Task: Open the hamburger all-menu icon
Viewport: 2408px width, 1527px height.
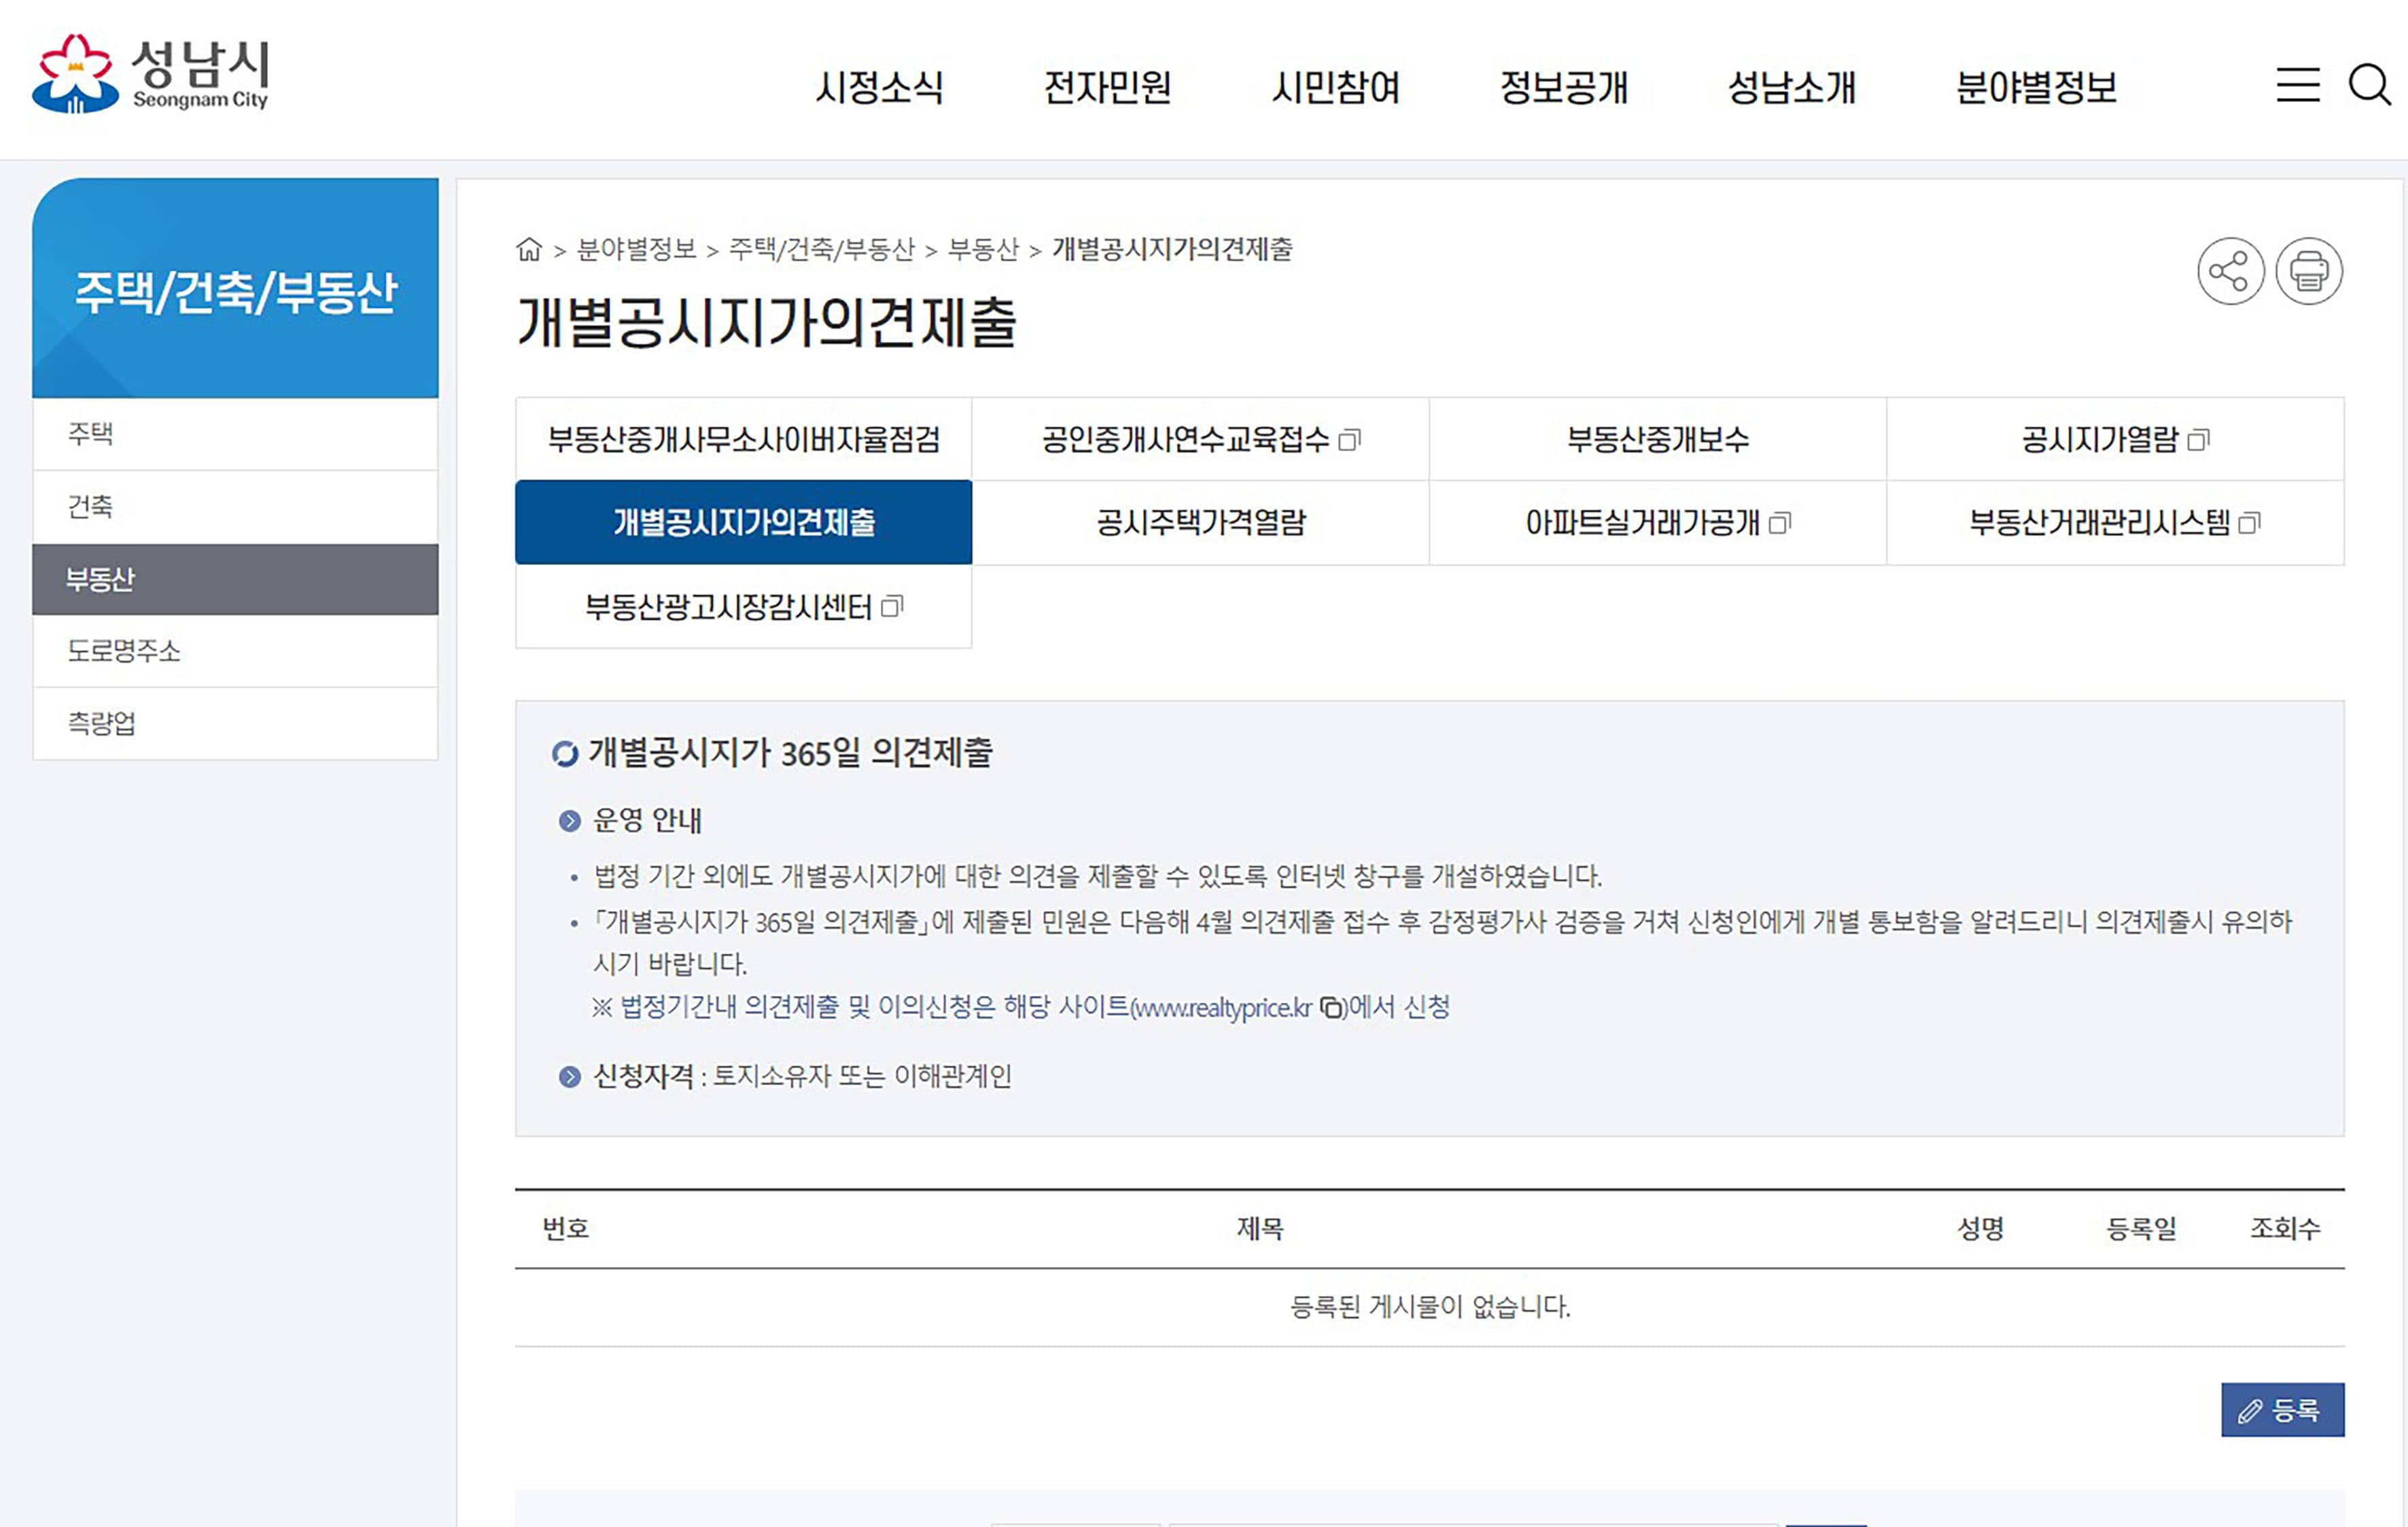Action: click(x=2298, y=85)
